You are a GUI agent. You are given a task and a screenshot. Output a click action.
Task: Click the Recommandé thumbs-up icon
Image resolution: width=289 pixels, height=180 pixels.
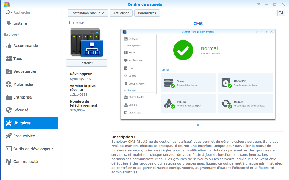[x=9, y=46]
